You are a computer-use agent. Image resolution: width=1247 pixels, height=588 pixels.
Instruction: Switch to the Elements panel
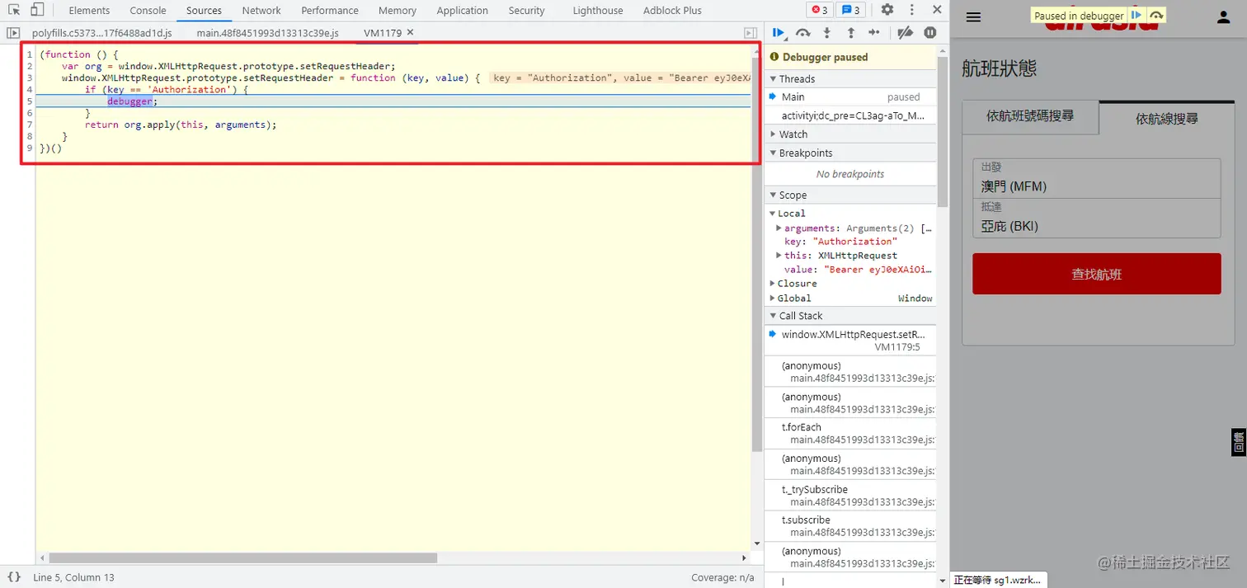click(x=89, y=10)
